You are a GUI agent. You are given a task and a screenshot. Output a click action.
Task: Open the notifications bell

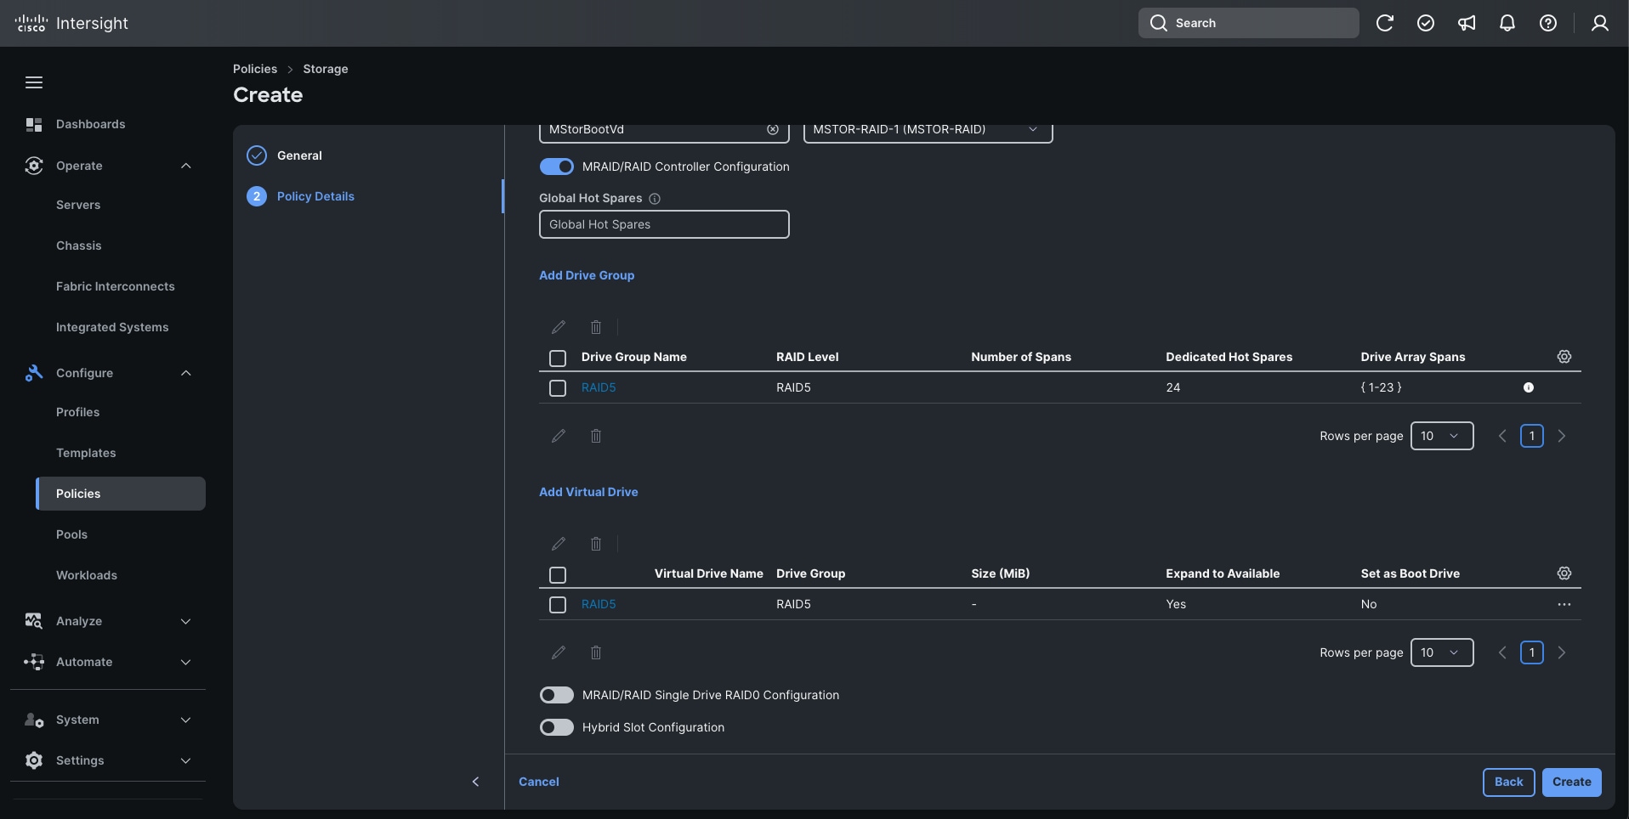click(x=1507, y=23)
